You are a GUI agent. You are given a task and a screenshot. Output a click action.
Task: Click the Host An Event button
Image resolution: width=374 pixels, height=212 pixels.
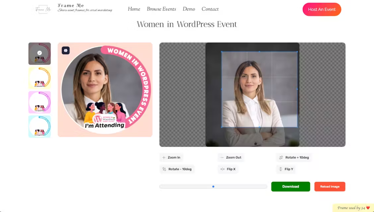click(x=322, y=9)
